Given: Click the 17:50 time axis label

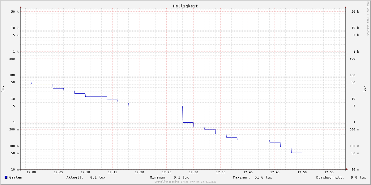Looking at the screenshot, I should [x=302, y=172].
